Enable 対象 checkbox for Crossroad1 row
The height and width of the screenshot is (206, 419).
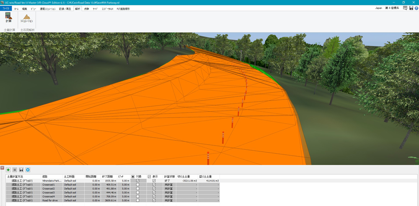point(137,185)
